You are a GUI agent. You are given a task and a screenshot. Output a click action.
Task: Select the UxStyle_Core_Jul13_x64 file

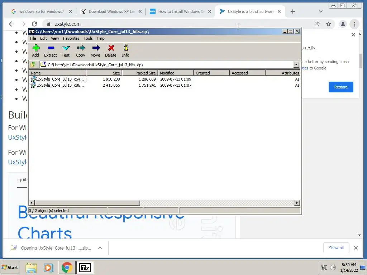58,79
